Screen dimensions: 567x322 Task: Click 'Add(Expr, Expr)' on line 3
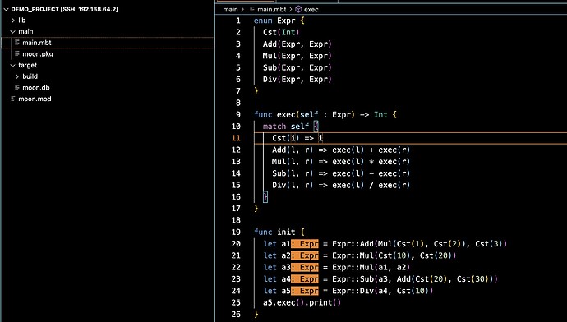point(297,44)
